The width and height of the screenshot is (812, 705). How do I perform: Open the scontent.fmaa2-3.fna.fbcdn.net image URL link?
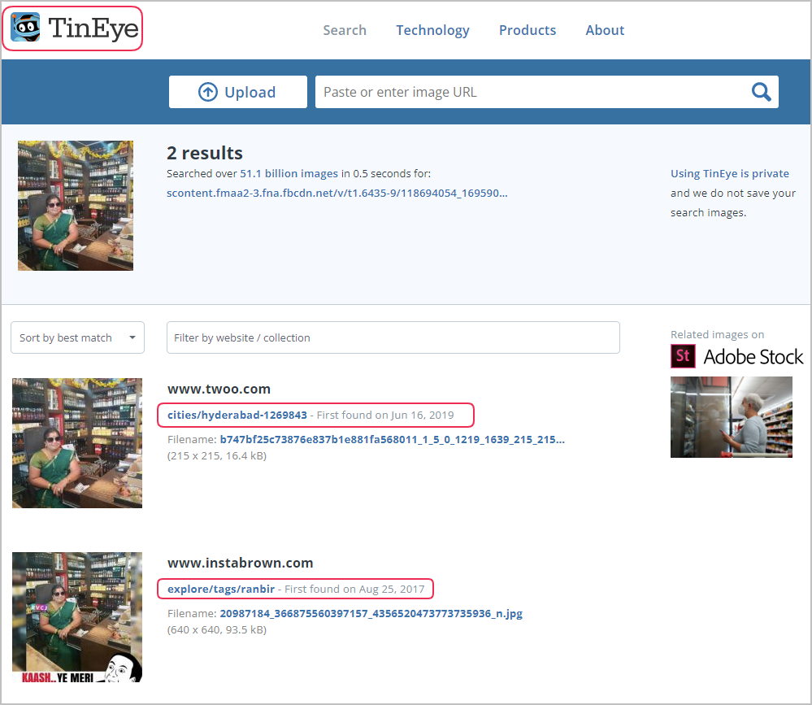[x=337, y=194]
